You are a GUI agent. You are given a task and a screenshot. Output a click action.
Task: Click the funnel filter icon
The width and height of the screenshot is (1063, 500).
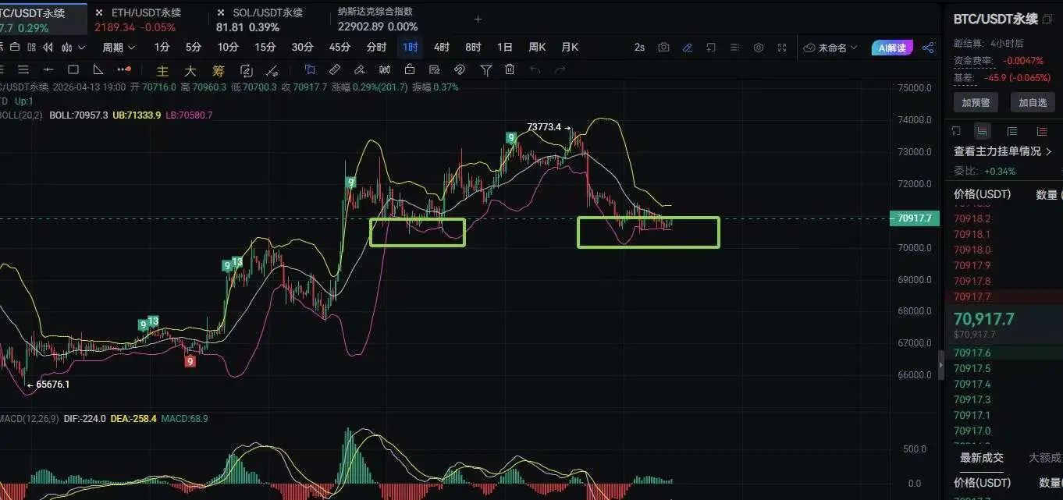[x=485, y=69]
